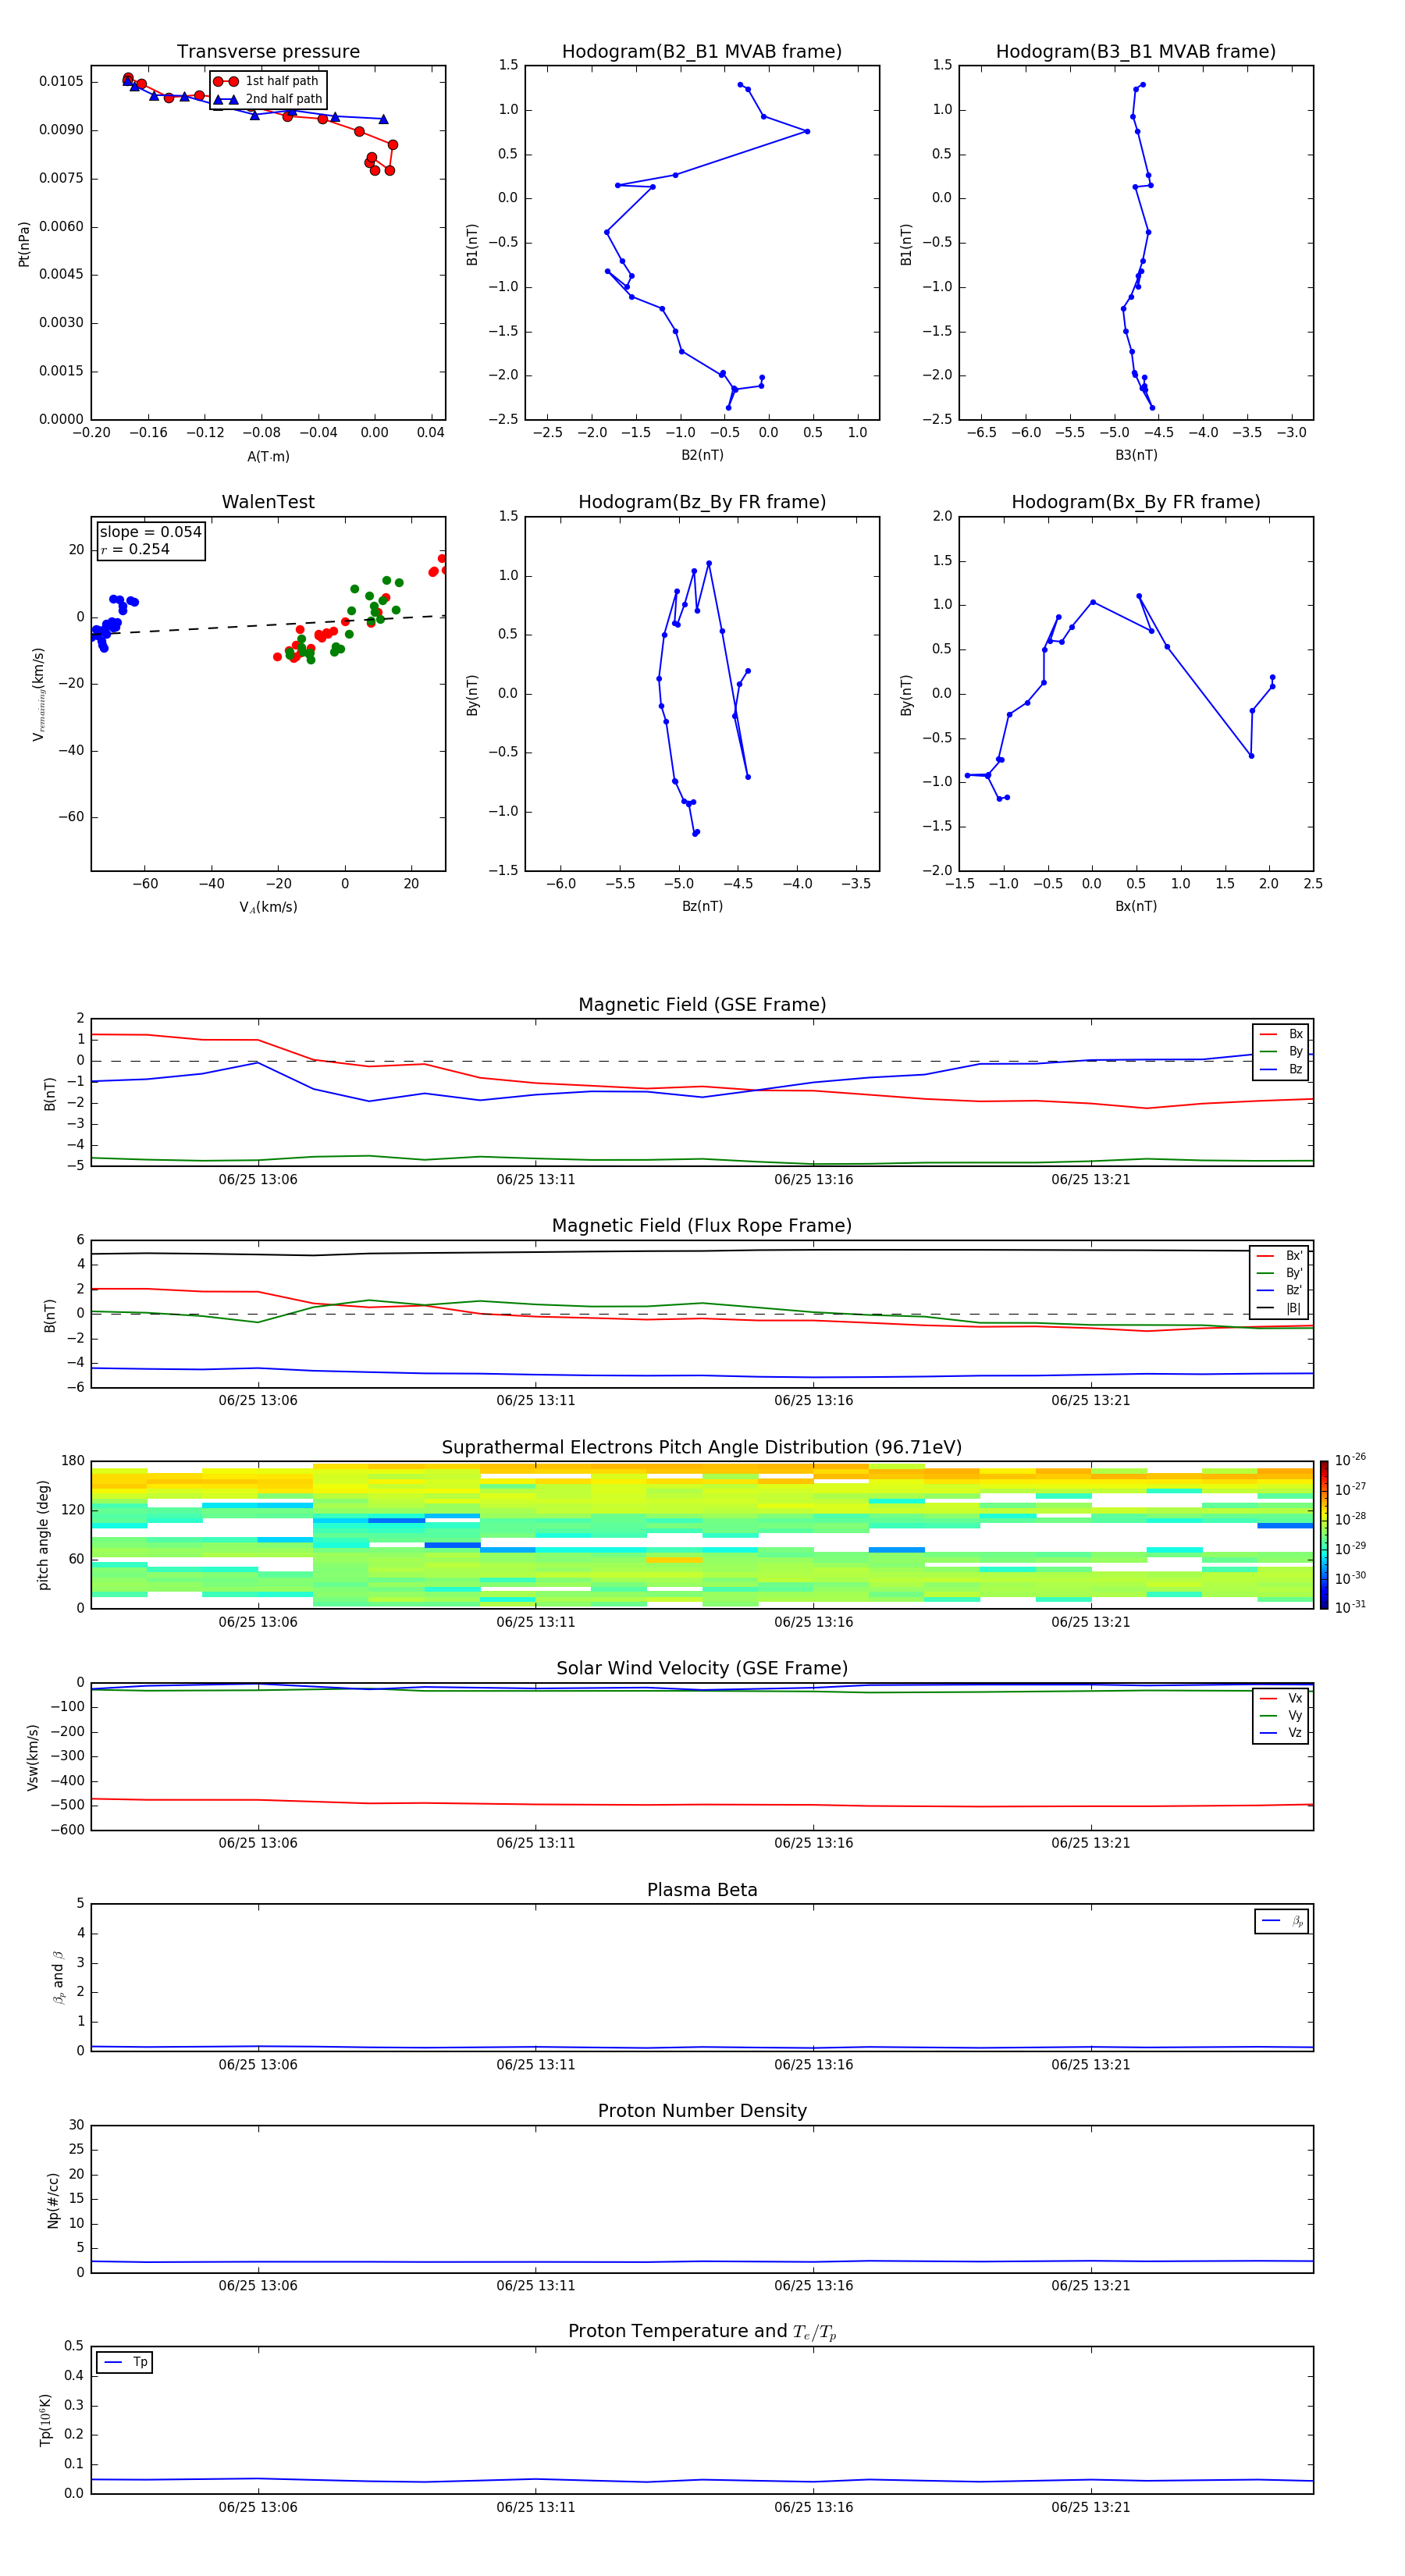This screenshot has width=1405, height=2576.
Task: Click the 'Hodogram(B2_B1 MVAB frame)' title
Action: 702,52
